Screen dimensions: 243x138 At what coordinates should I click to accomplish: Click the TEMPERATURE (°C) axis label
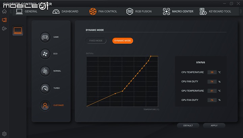coord(151,109)
